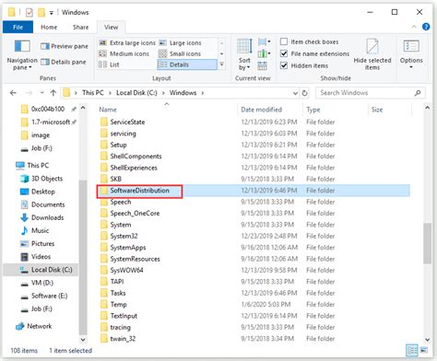Viewport: 437px width, 361px height.
Task: Sort by the Date modified column
Action: 261,110
